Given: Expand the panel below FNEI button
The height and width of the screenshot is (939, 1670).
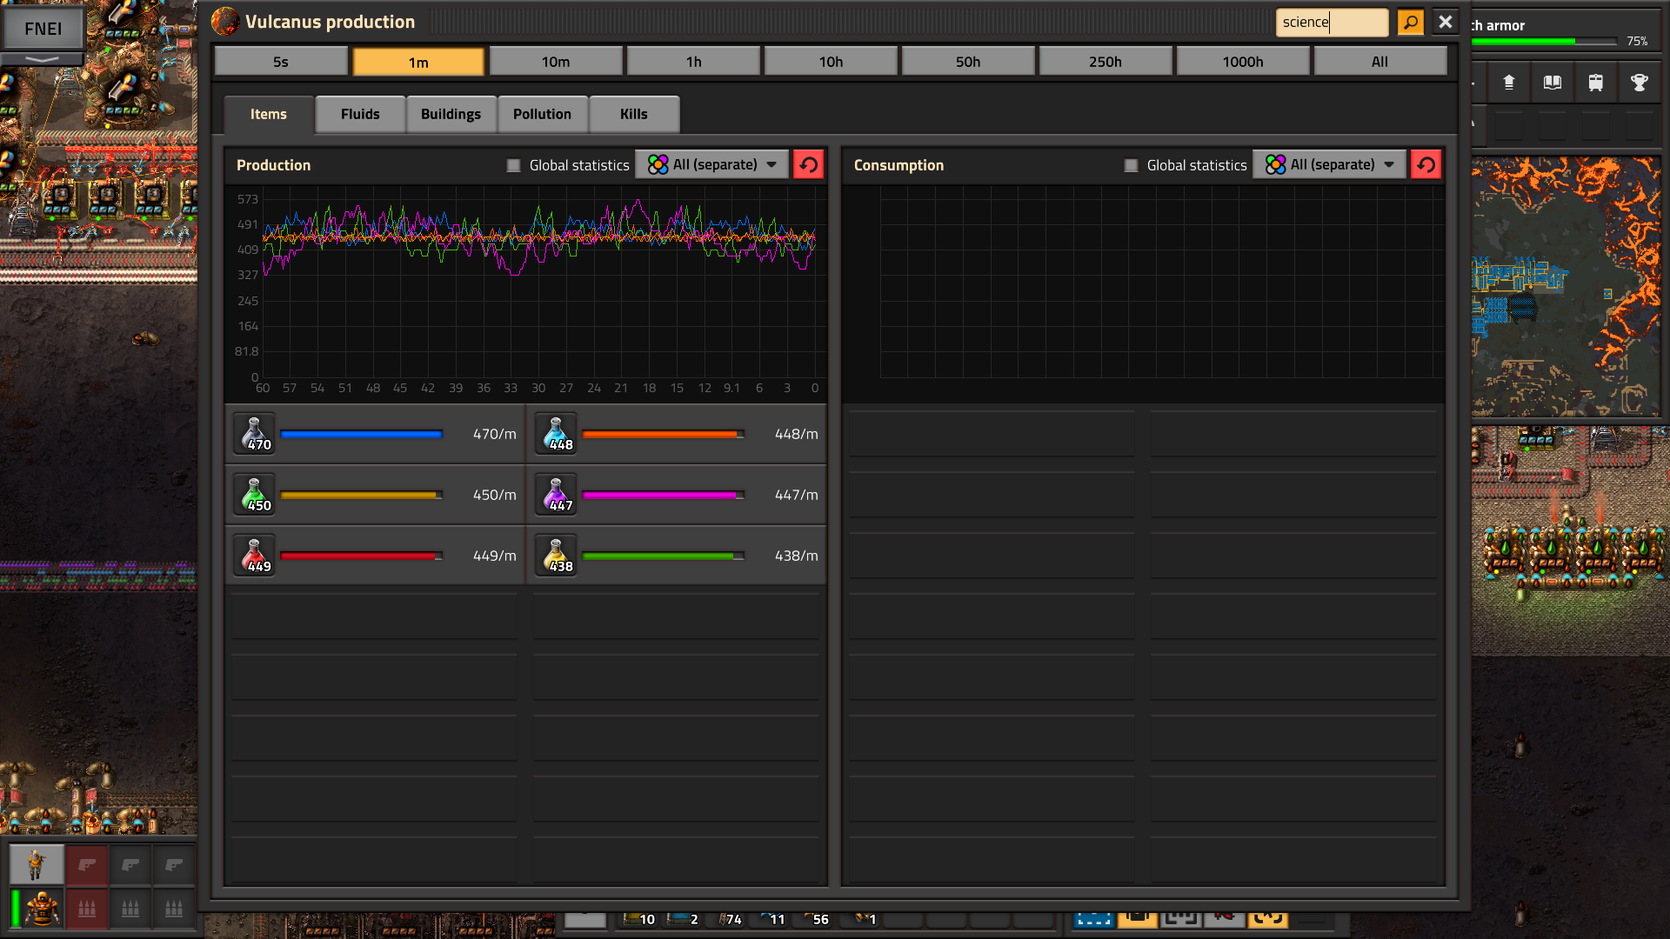Looking at the screenshot, I should point(42,59).
